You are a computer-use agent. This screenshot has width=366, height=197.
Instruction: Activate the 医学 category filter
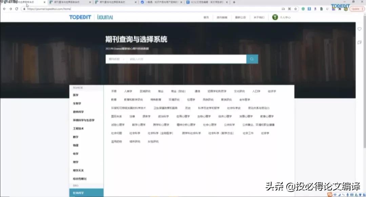[x=76, y=95]
